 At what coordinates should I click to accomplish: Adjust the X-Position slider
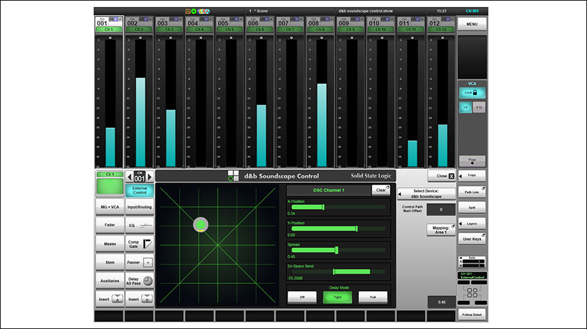click(338, 207)
